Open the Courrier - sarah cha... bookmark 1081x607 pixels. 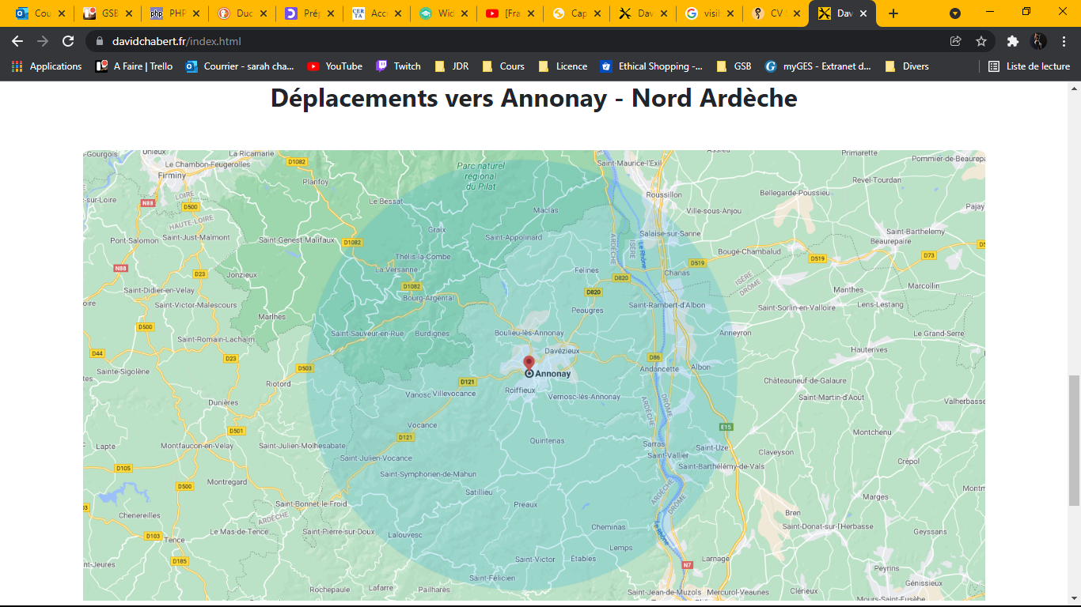[x=240, y=66]
